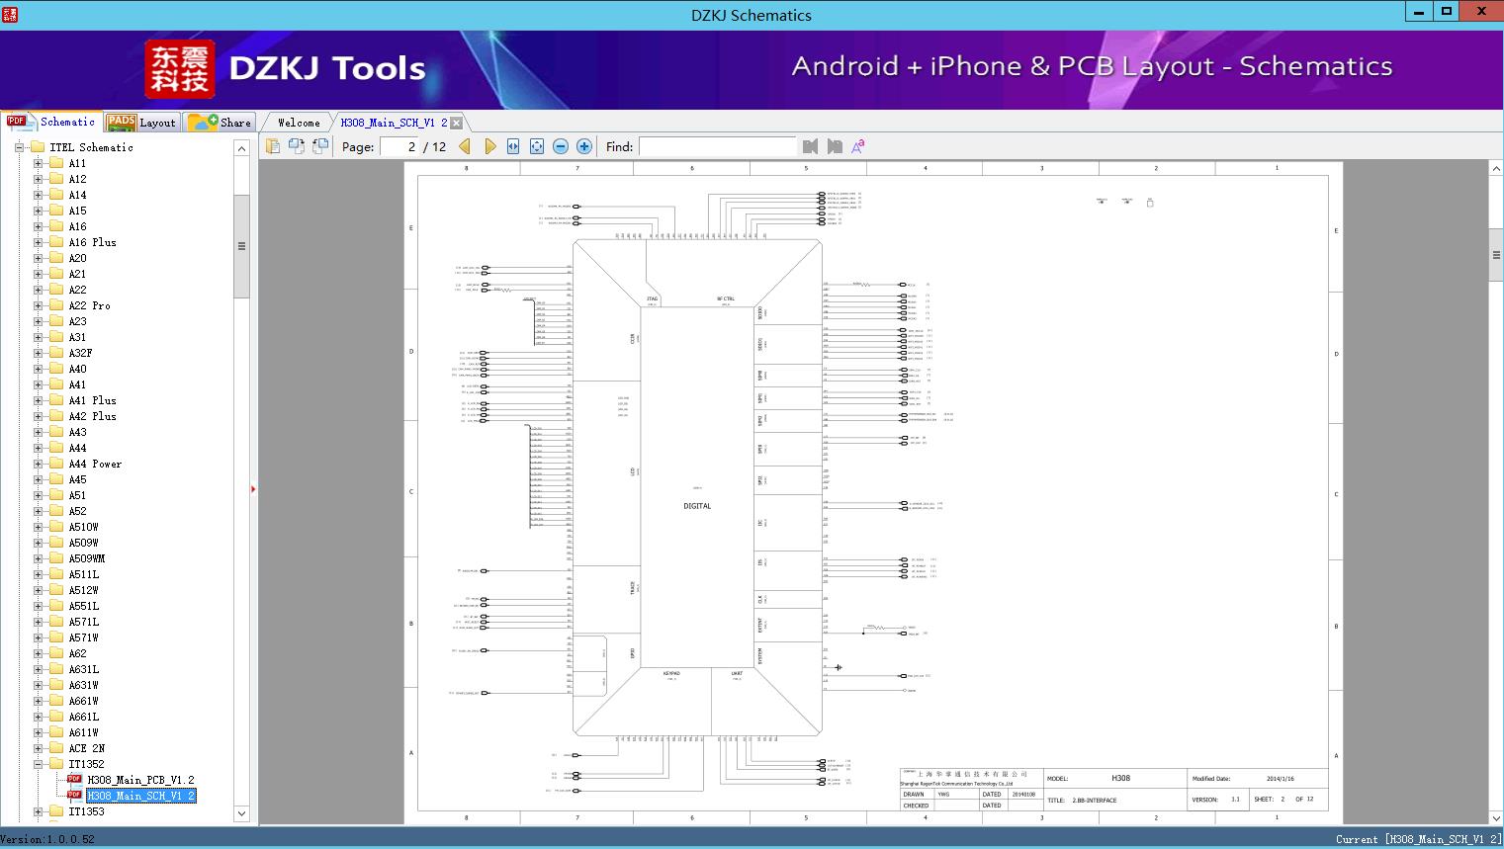Expand the A14 folder node
This screenshot has width=1504, height=849.
point(38,195)
